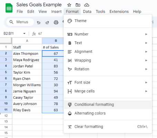This screenshot has width=157, height=138.
Task: Open the Edit menu
Action: click(31, 11)
